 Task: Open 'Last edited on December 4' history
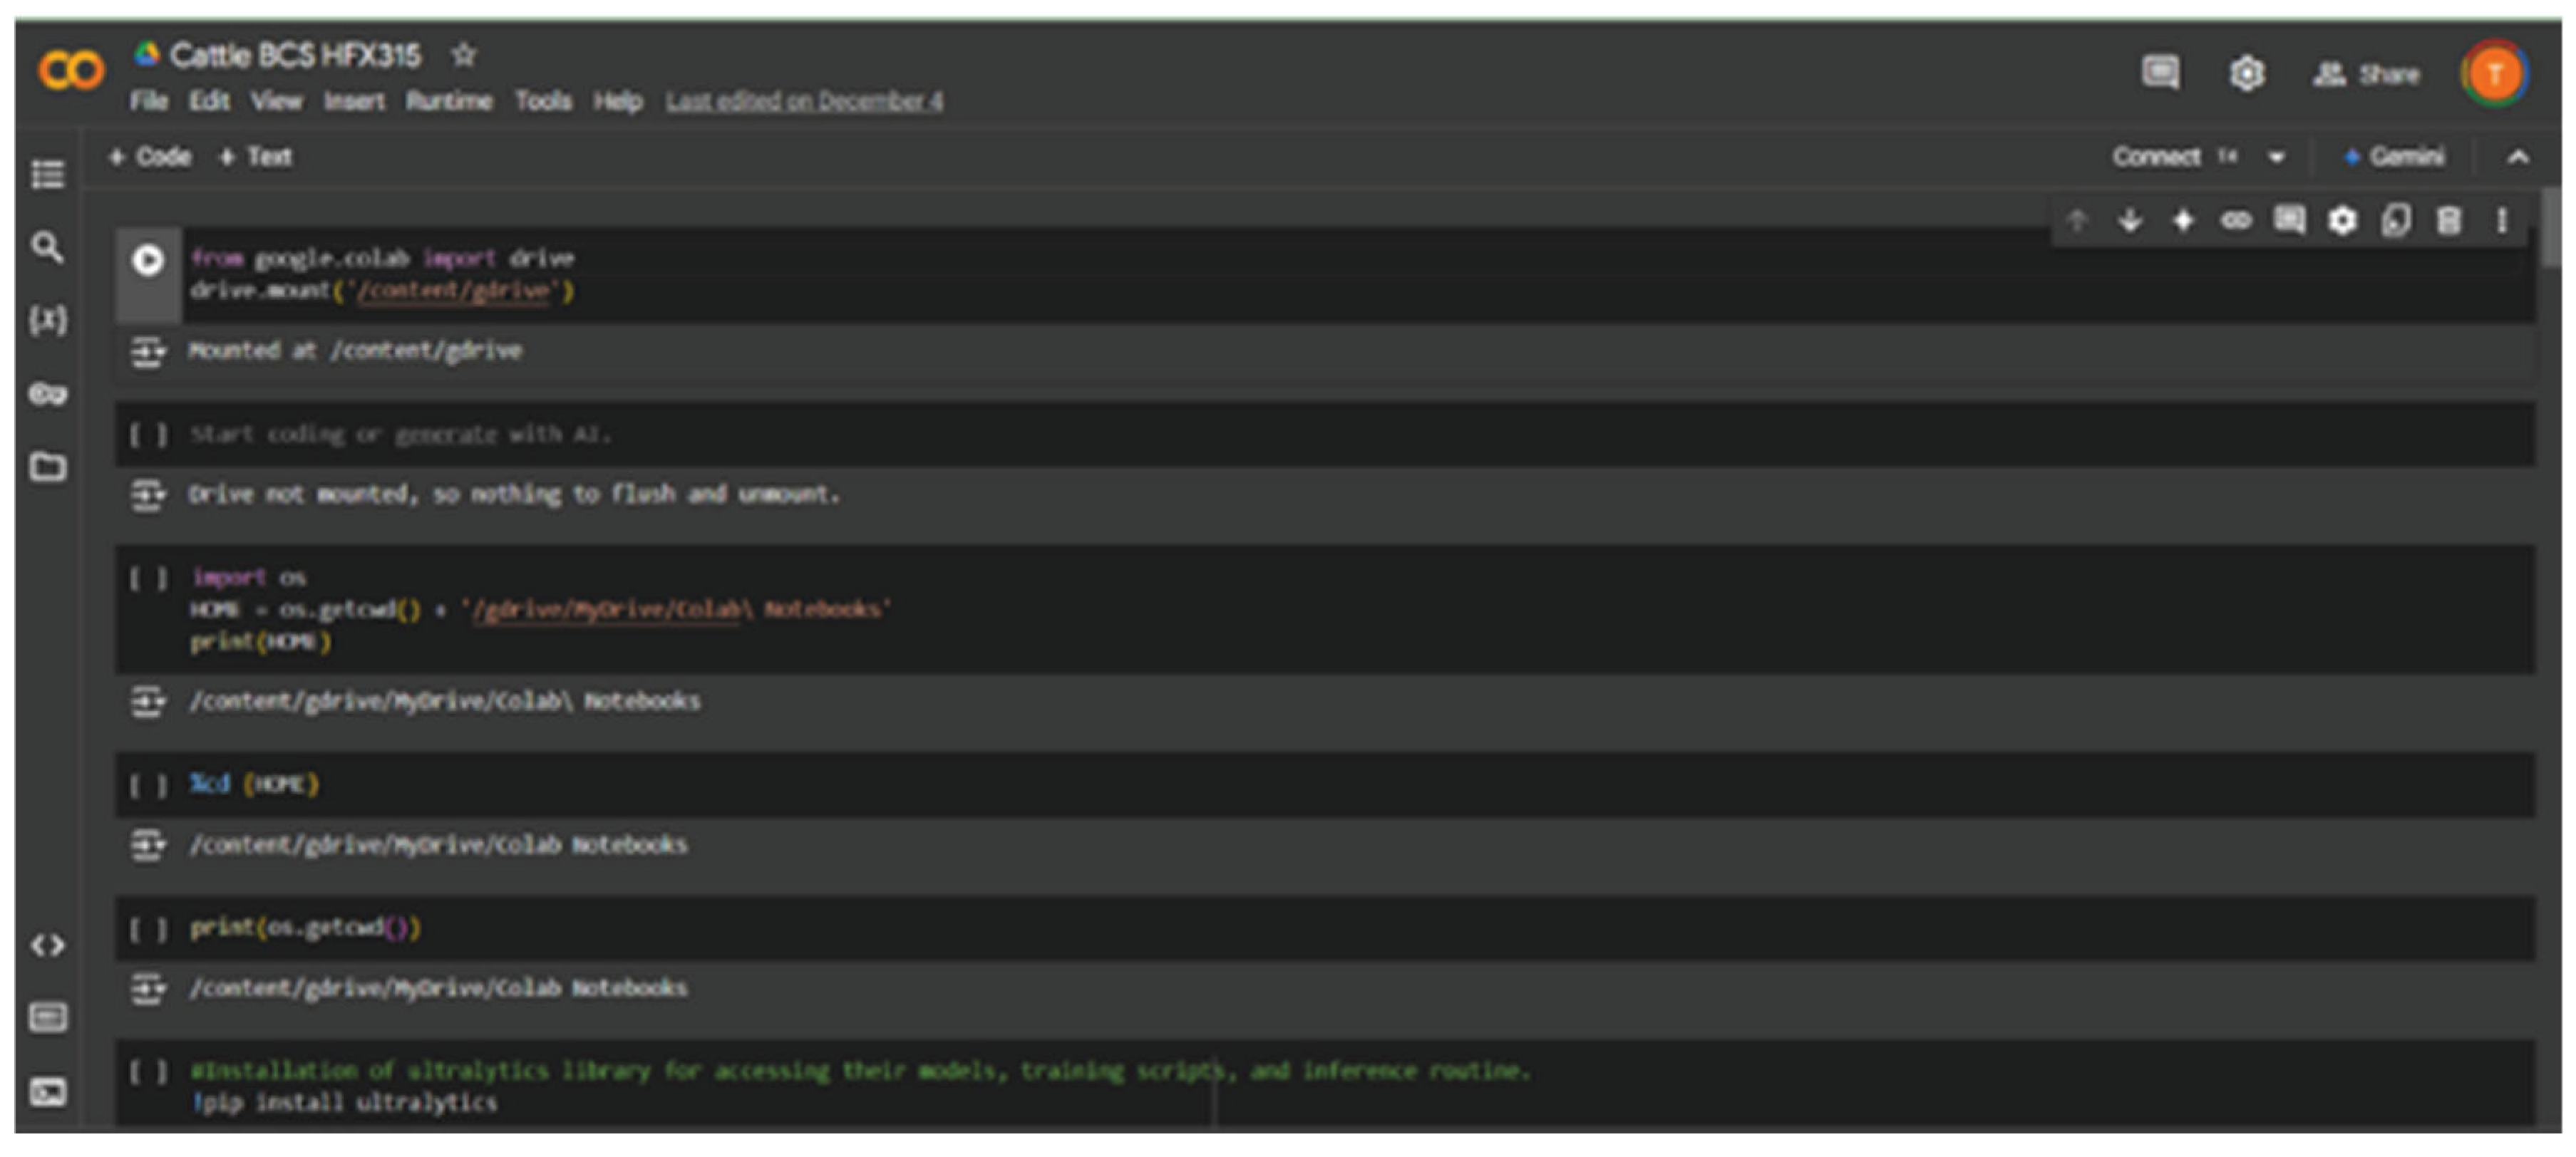pos(804,102)
